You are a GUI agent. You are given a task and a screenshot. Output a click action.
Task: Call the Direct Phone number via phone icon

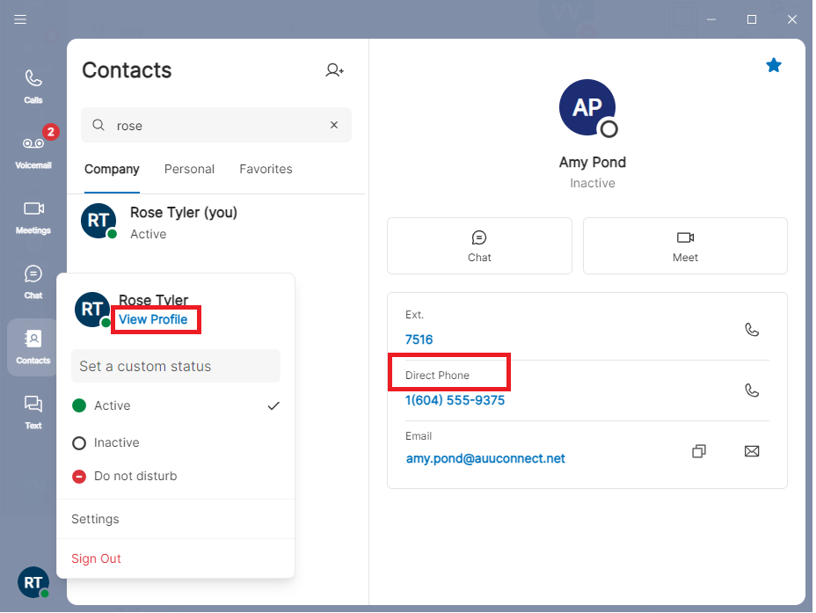(752, 390)
